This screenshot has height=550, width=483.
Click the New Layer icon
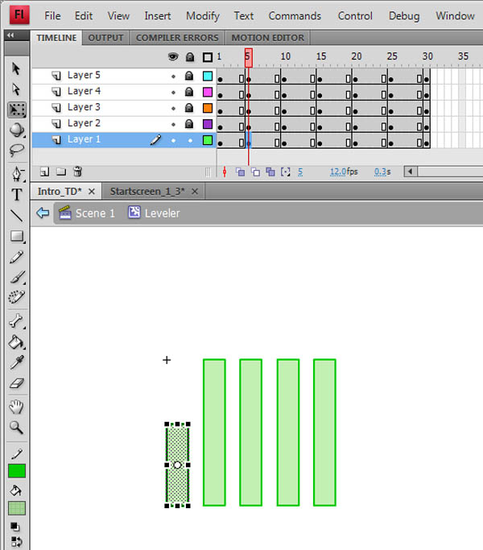coord(44,172)
